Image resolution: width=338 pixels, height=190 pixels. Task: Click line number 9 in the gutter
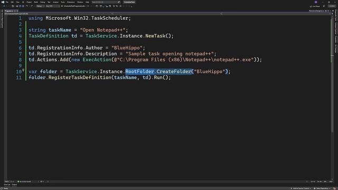tap(20, 65)
